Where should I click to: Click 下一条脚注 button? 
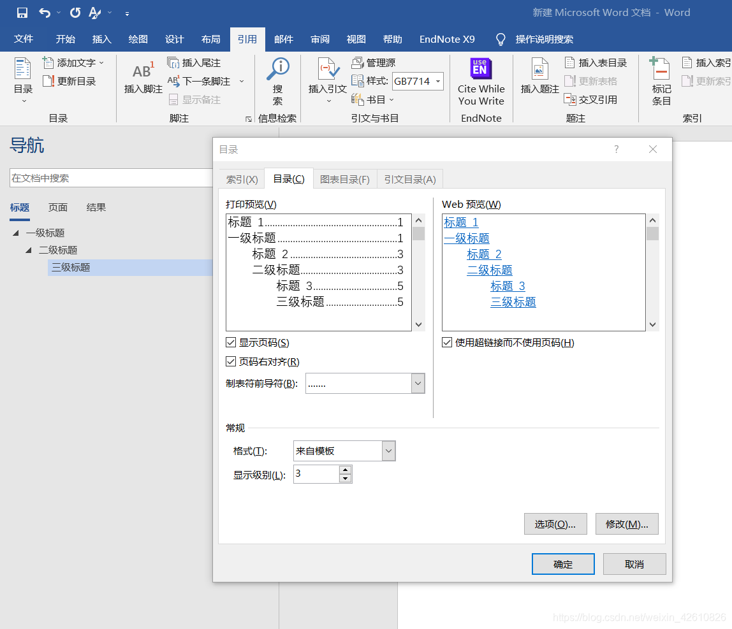(x=200, y=81)
